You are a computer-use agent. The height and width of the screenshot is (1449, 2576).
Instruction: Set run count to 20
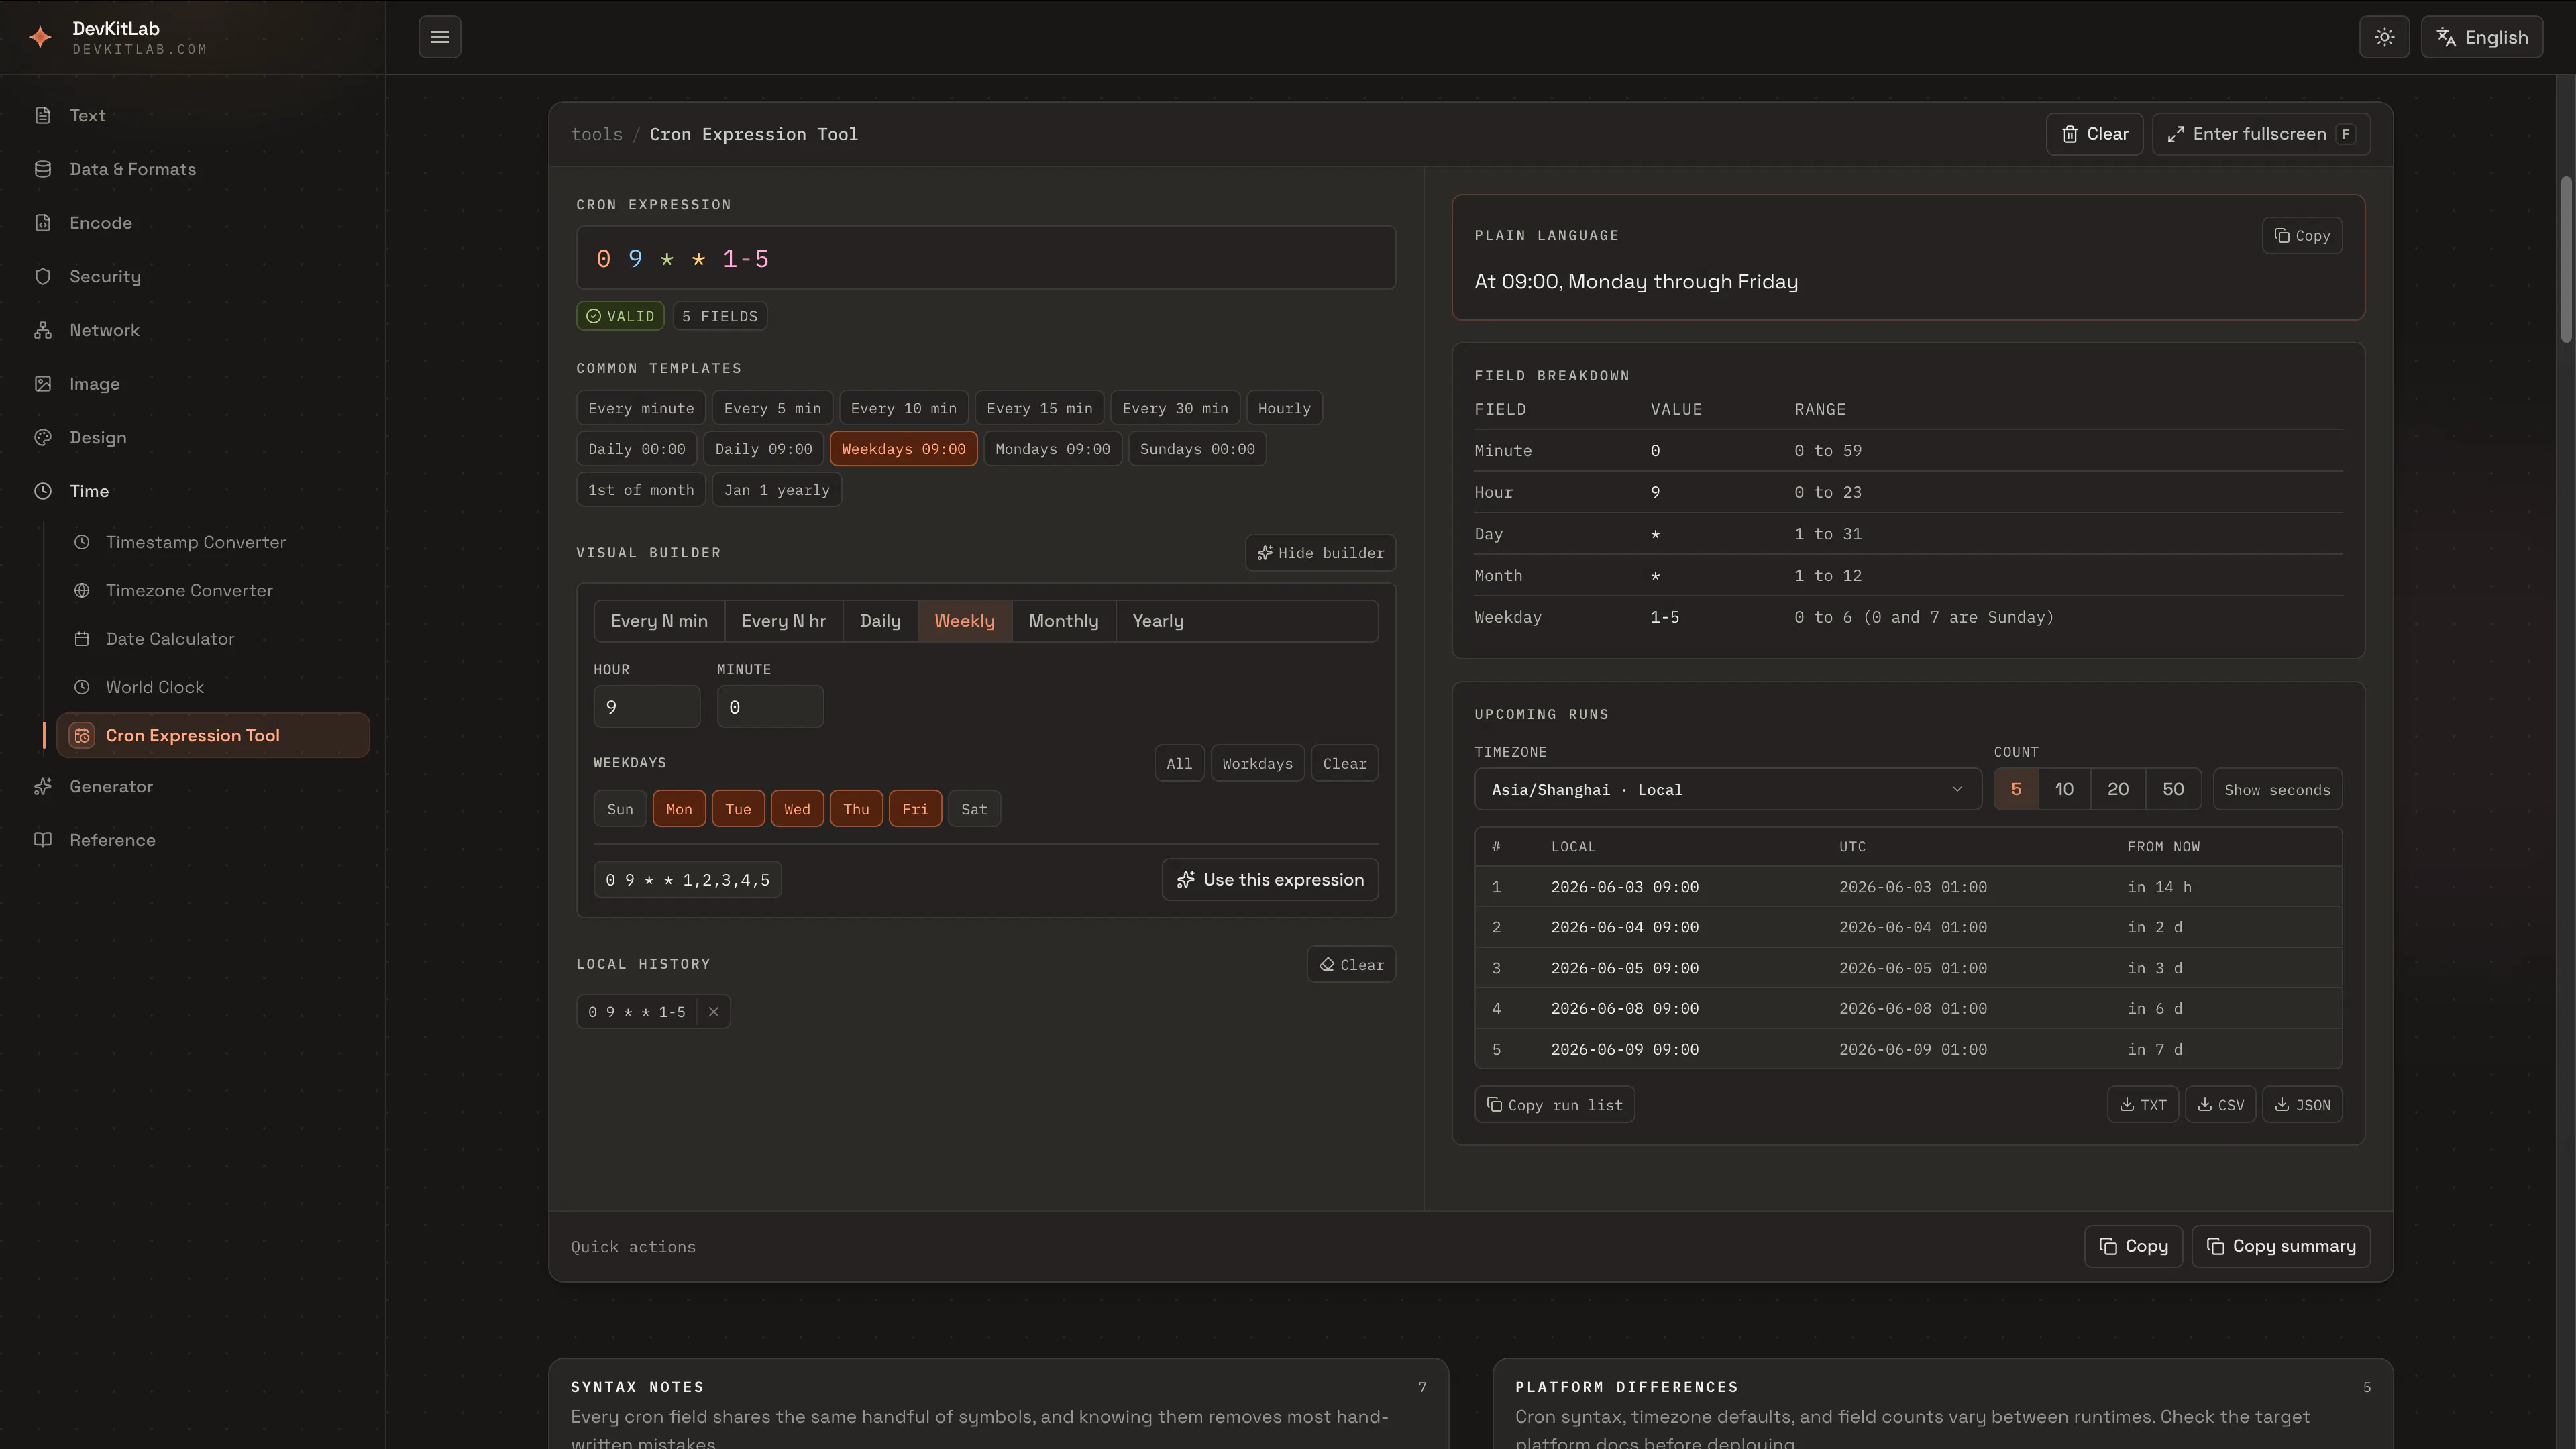[x=2117, y=789]
